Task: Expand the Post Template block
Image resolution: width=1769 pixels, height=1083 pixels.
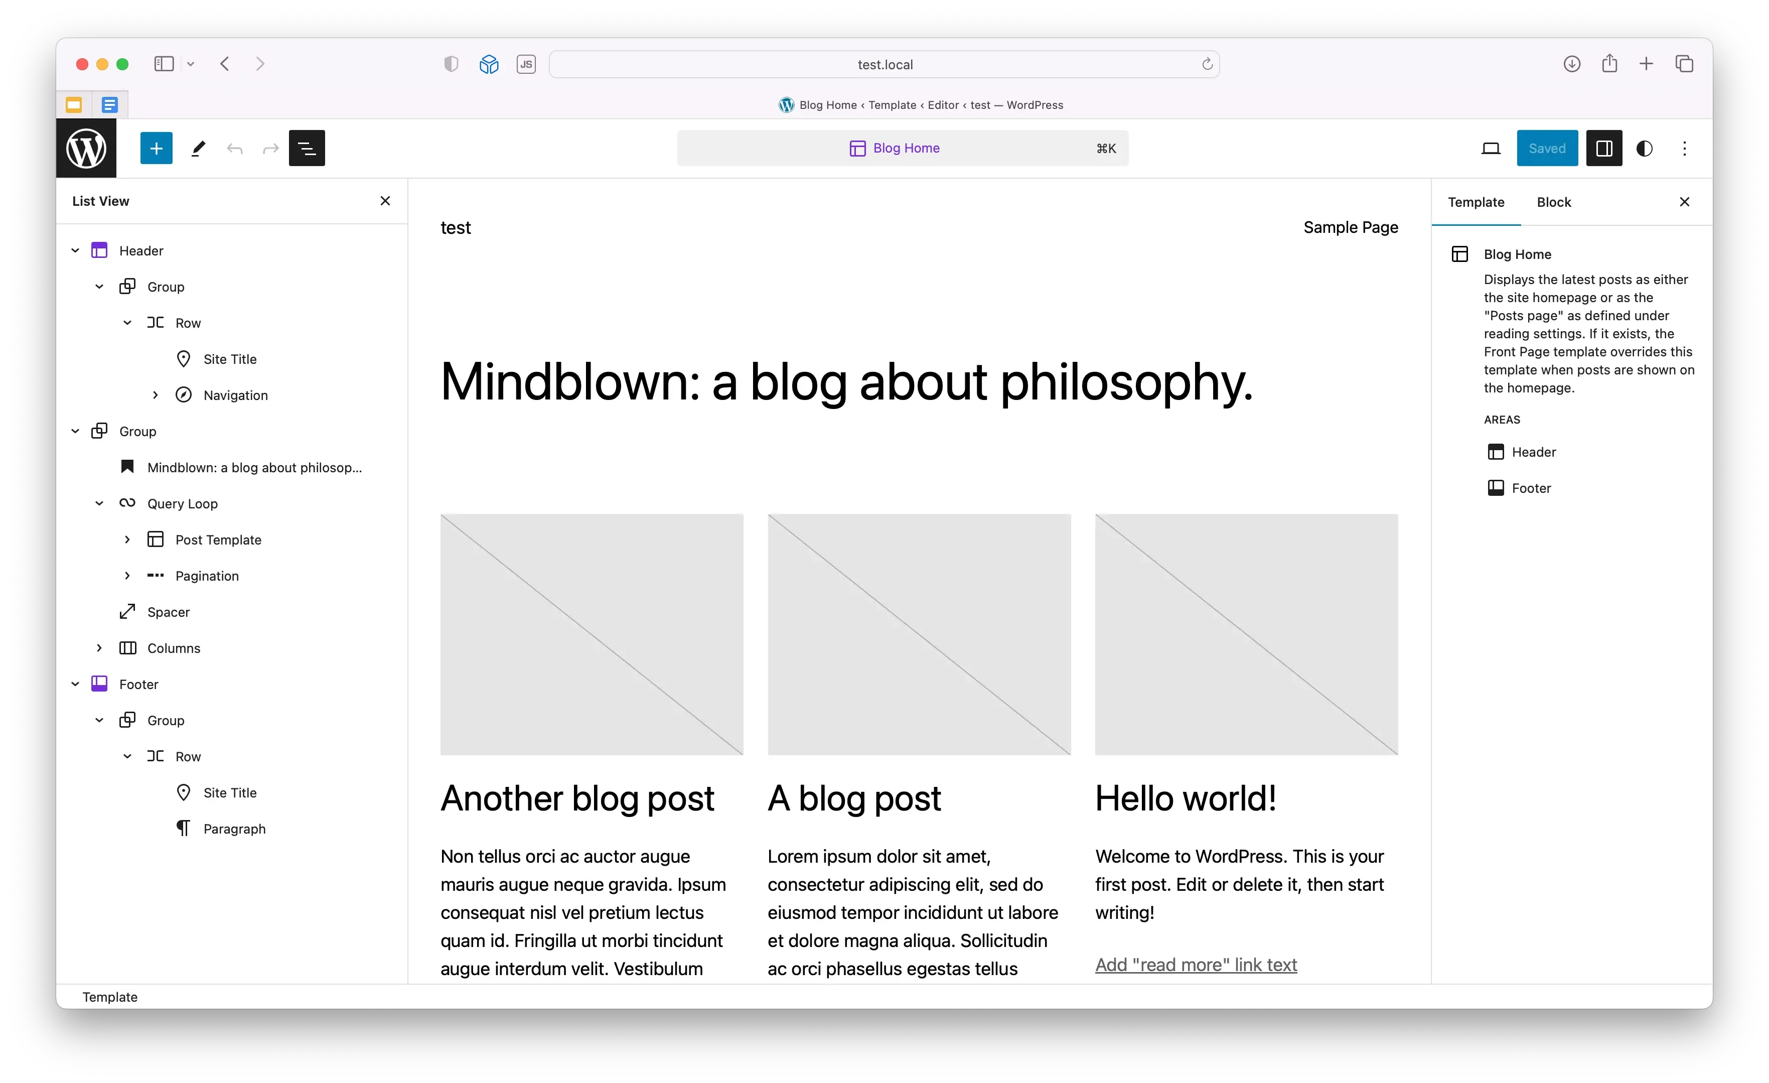Action: (x=127, y=539)
